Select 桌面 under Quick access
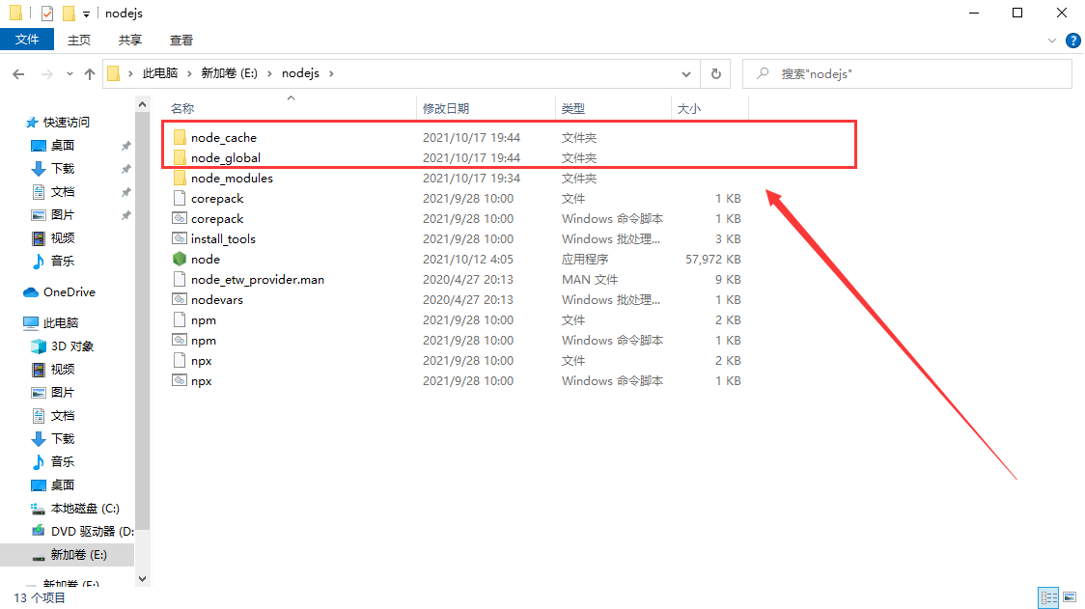Viewport: 1085px width, 609px height. [x=63, y=146]
